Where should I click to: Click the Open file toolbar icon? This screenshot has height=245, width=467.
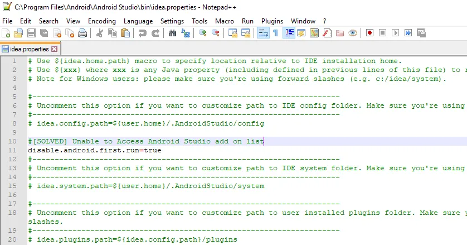point(18,33)
